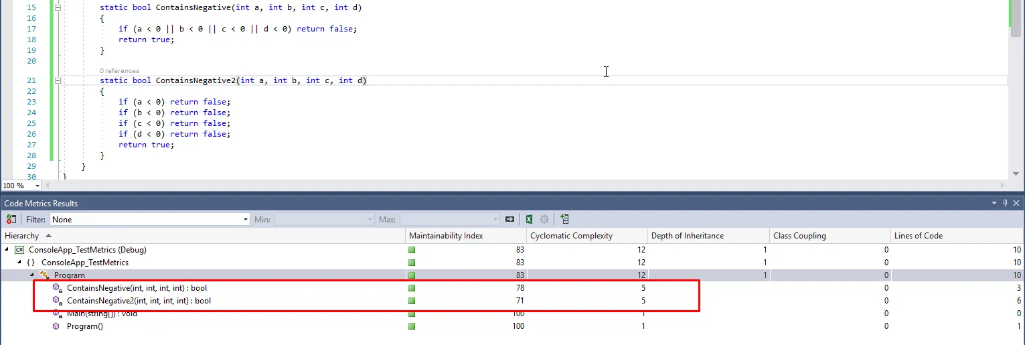Select the ConsoleApp_TestMetrics namespace row

[512, 263]
